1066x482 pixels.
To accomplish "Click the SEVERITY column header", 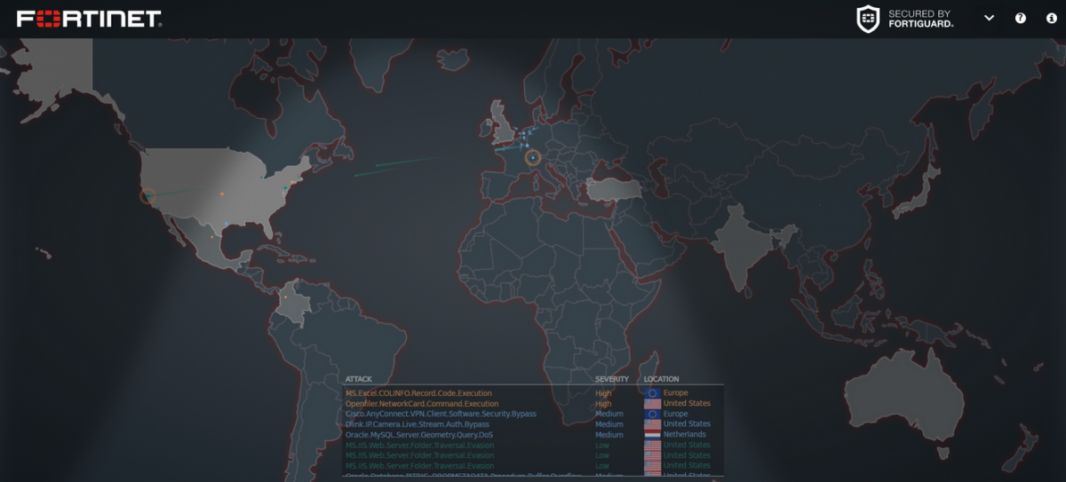I will point(611,379).
